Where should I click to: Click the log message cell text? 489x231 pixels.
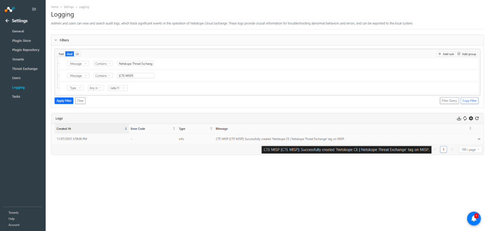pos(280,139)
